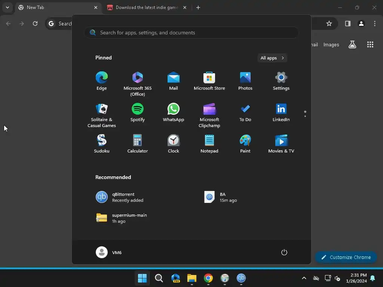Bookmark this page with the star
The height and width of the screenshot is (287, 383).
[x=329, y=24]
